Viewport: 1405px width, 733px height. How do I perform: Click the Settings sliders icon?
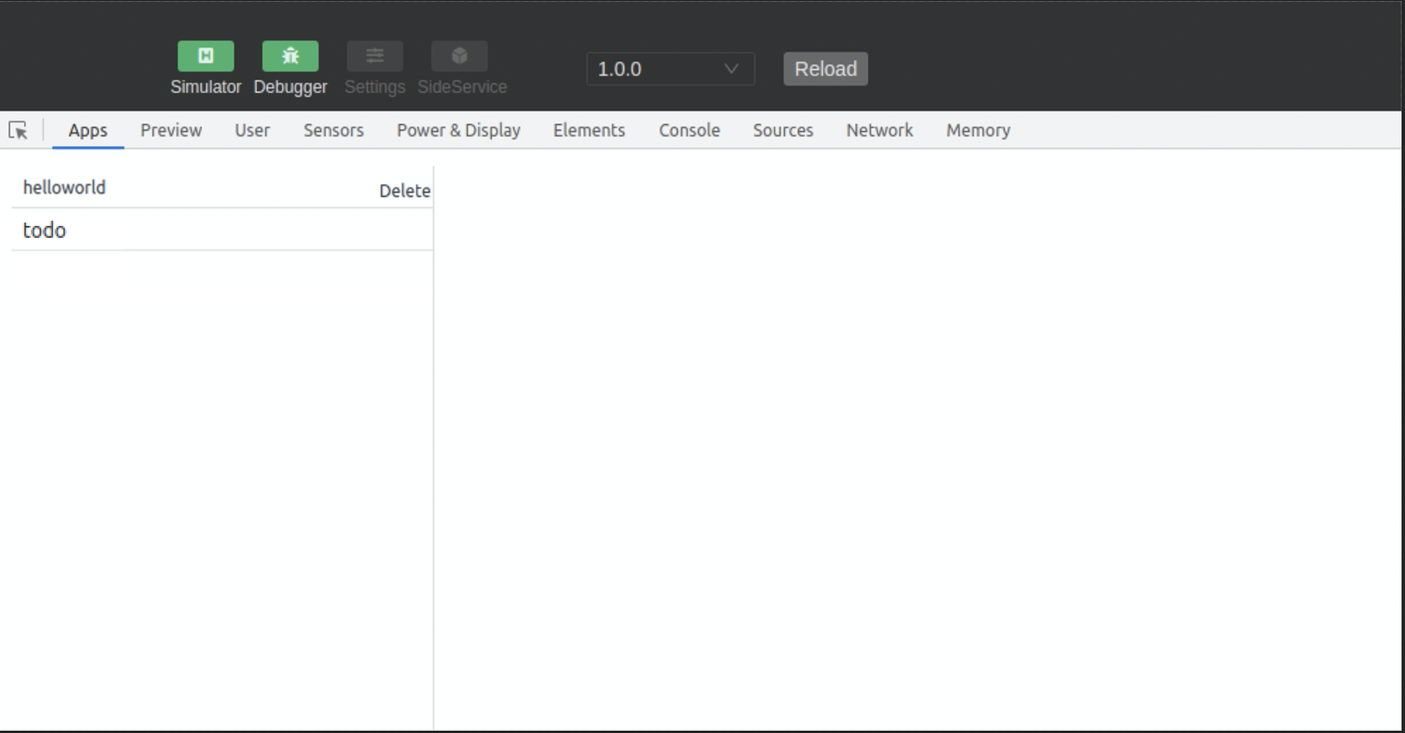[x=375, y=56]
